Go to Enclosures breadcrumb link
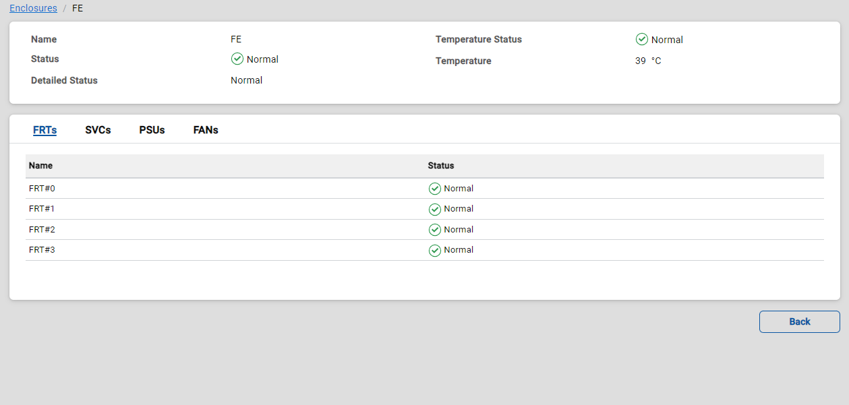Viewport: 849px width, 405px height. click(x=33, y=8)
